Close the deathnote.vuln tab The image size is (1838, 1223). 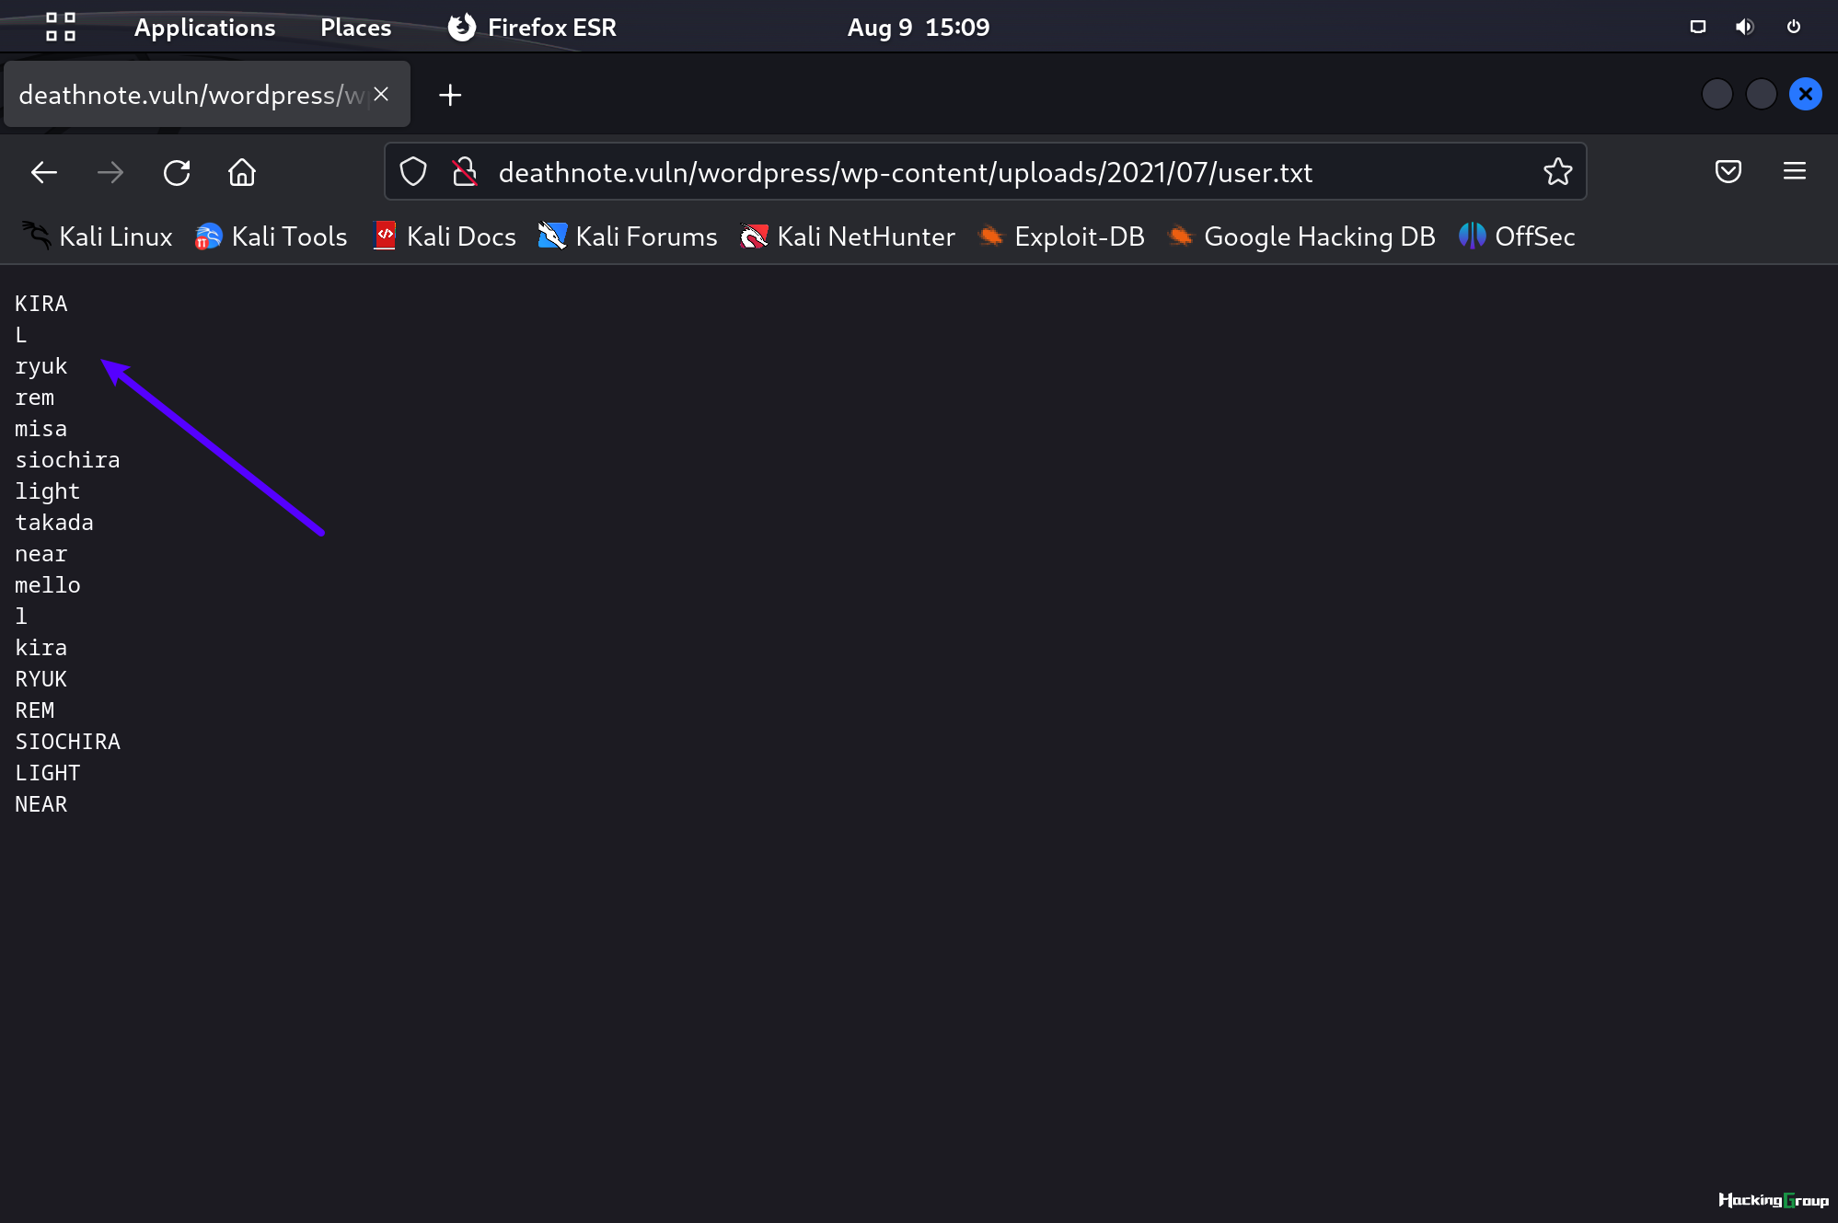tap(381, 95)
